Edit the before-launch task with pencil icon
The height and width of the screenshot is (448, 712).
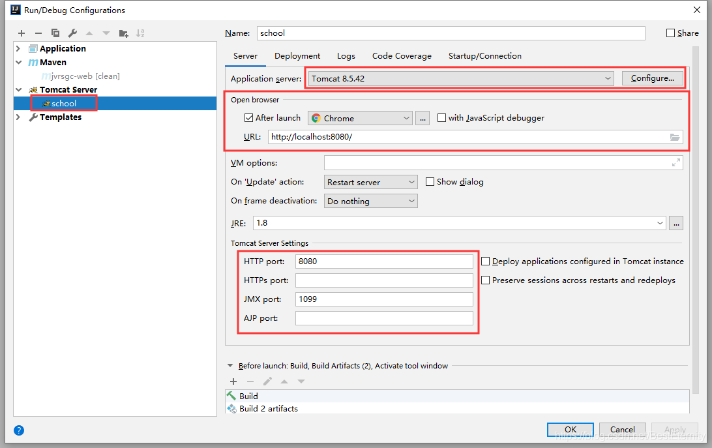267,381
